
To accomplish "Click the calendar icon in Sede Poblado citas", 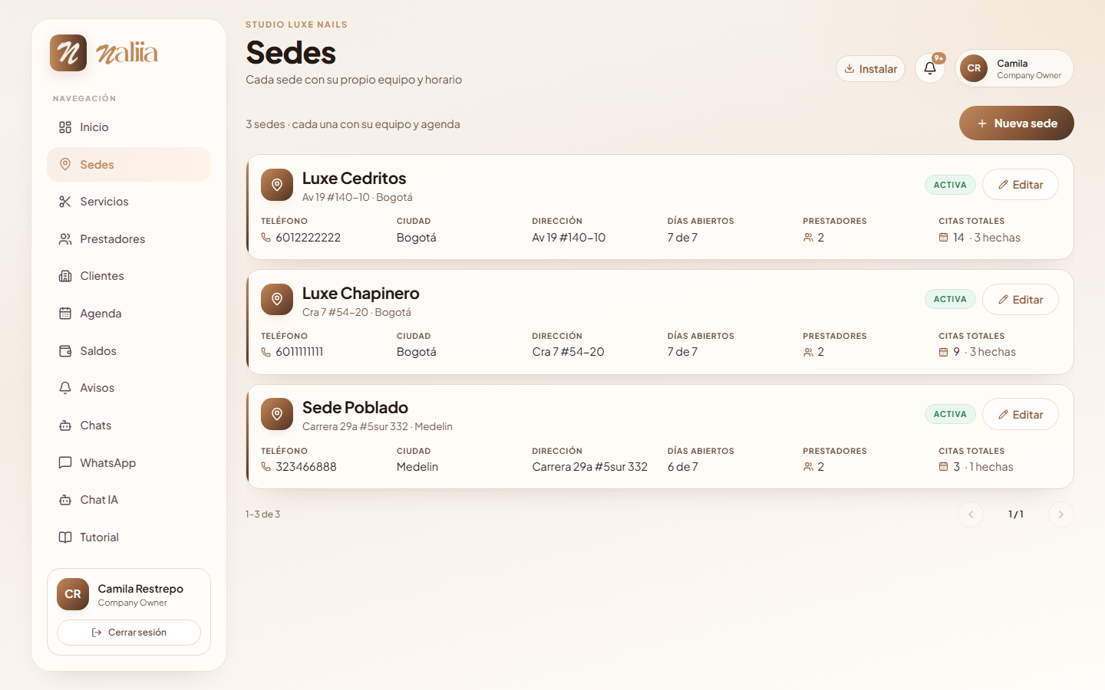I will click(x=943, y=467).
